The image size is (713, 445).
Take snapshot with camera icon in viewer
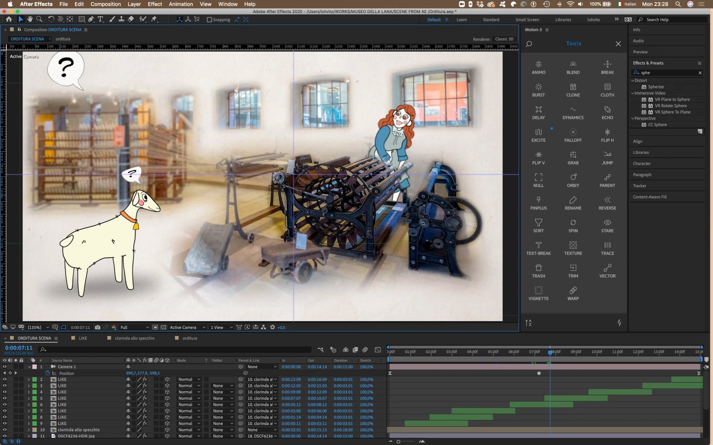[97, 327]
